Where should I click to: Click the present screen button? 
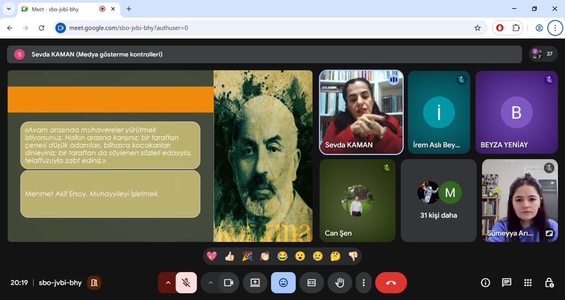255,283
